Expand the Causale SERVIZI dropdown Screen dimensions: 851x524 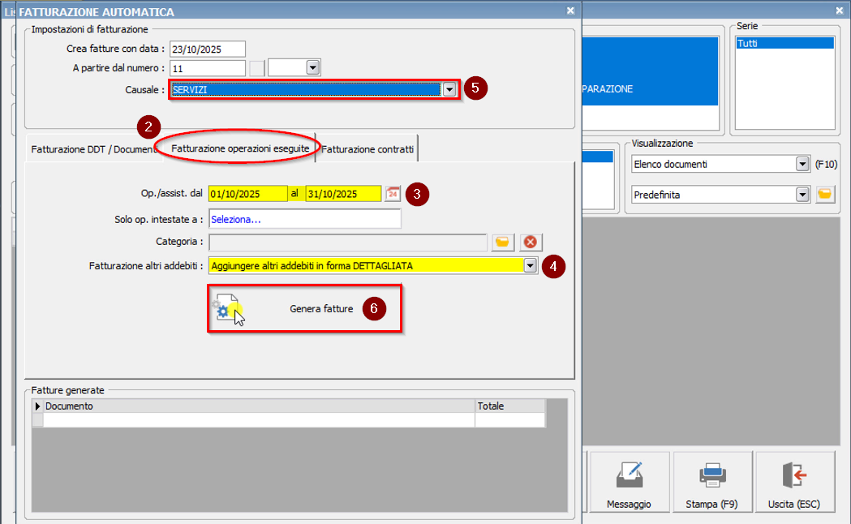450,90
